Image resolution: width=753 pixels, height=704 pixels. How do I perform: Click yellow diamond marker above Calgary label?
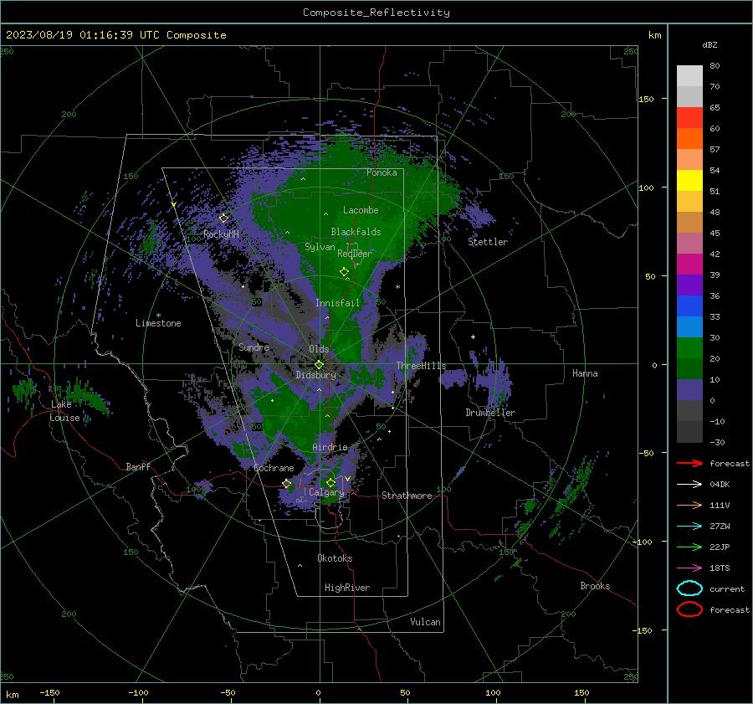330,482
